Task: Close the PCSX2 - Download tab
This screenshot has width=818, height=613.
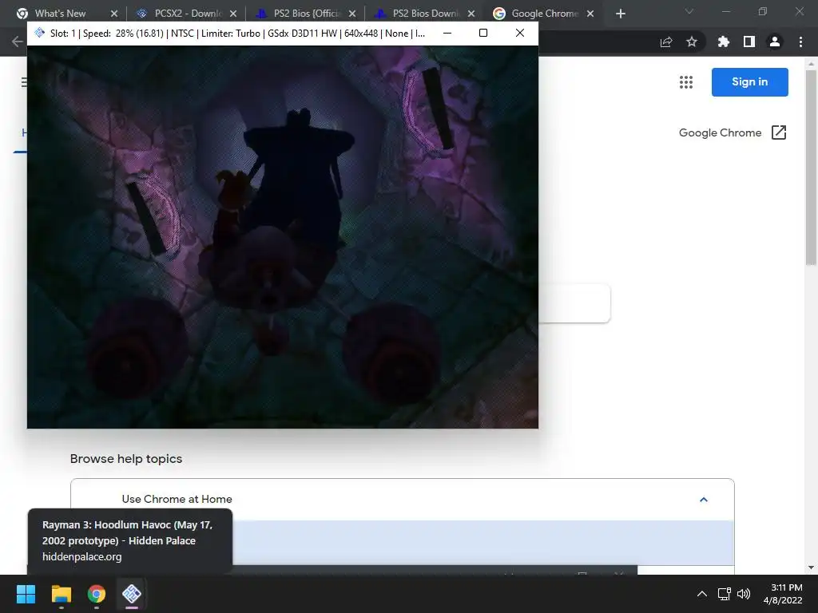Action: (x=233, y=14)
